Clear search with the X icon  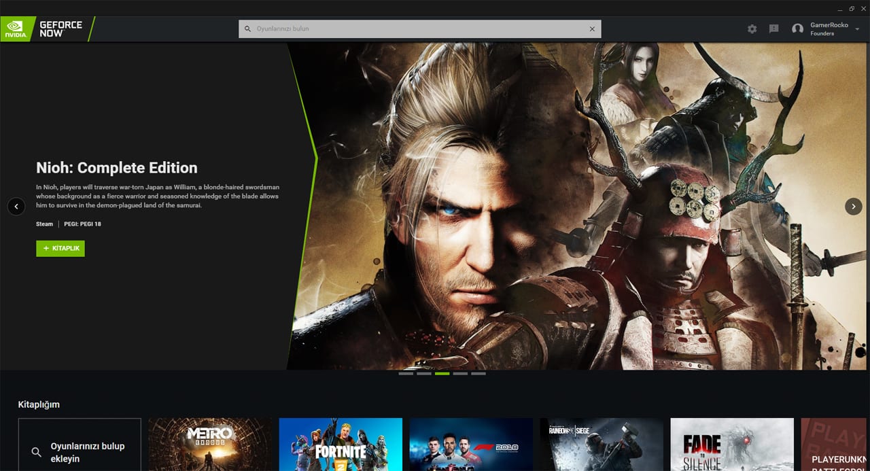pos(592,29)
